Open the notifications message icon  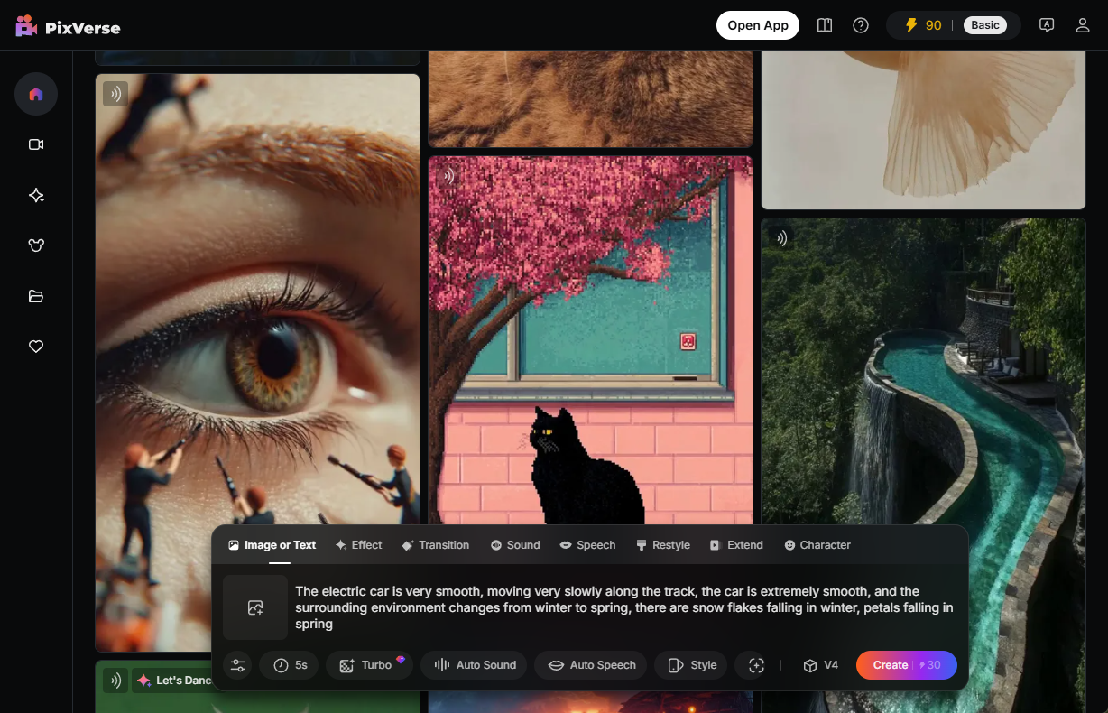pos(1047,25)
